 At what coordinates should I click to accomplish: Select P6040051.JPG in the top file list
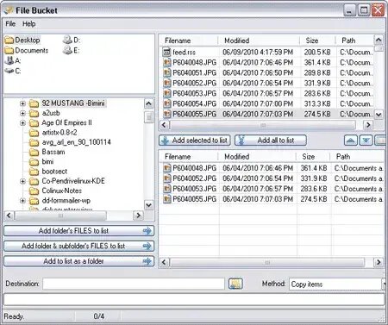[x=194, y=73]
